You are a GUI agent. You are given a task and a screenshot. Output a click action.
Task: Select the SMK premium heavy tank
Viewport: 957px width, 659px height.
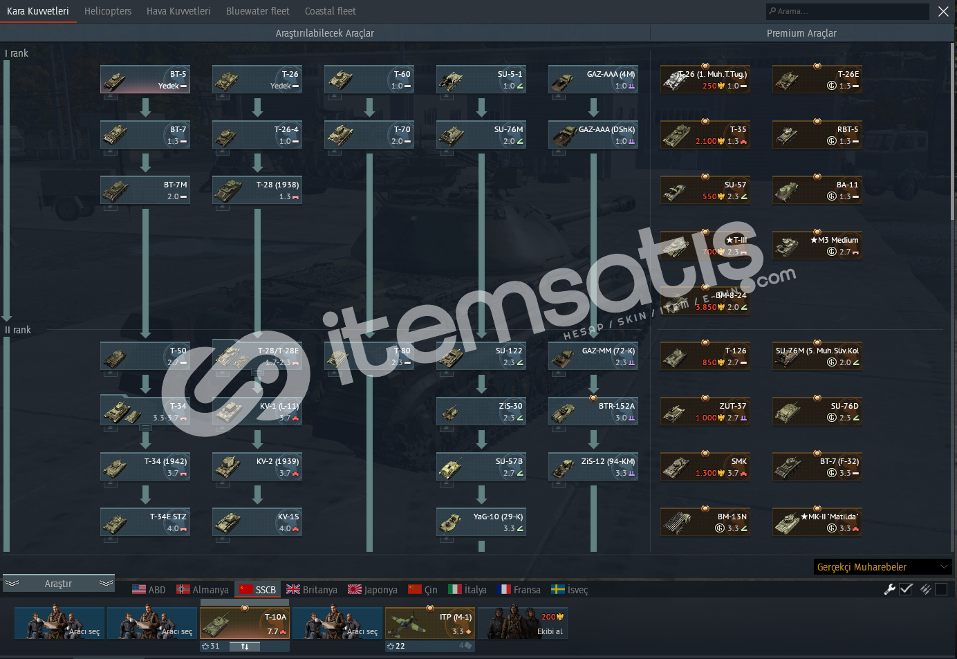click(x=705, y=467)
